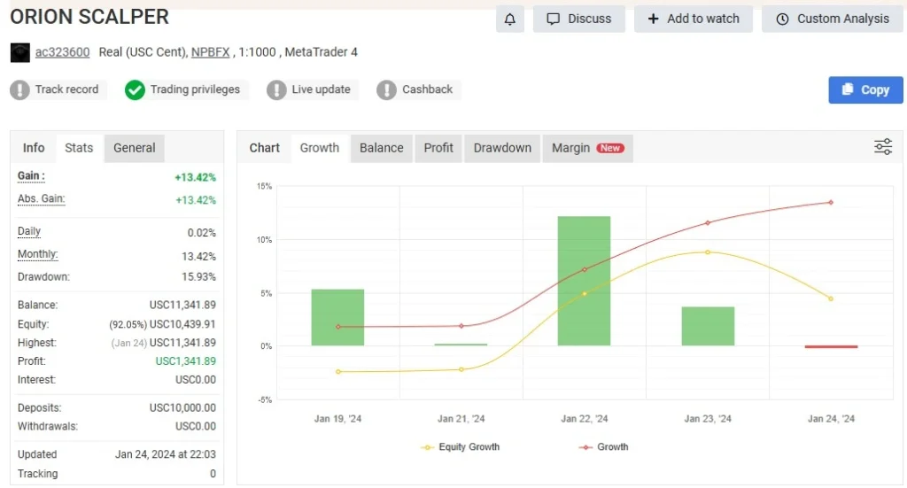Switch to the Balance chart tab
The height and width of the screenshot is (488, 907).
381,148
